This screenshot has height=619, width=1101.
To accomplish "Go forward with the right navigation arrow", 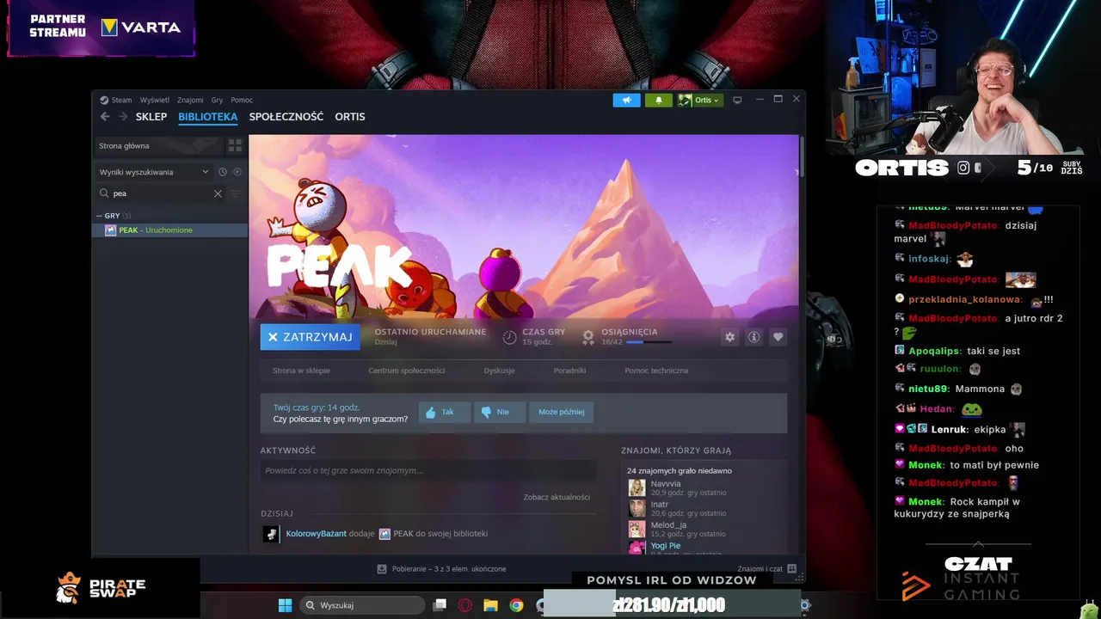I will [x=123, y=117].
